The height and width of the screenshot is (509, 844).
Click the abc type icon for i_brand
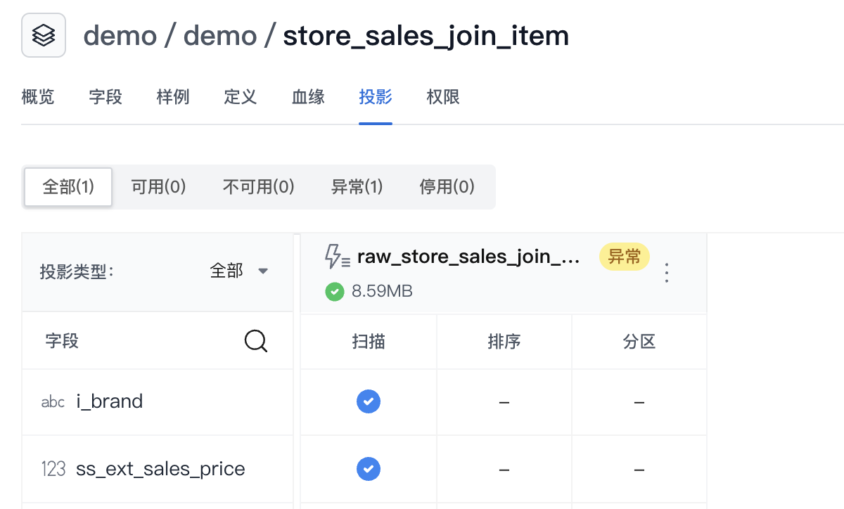53,402
